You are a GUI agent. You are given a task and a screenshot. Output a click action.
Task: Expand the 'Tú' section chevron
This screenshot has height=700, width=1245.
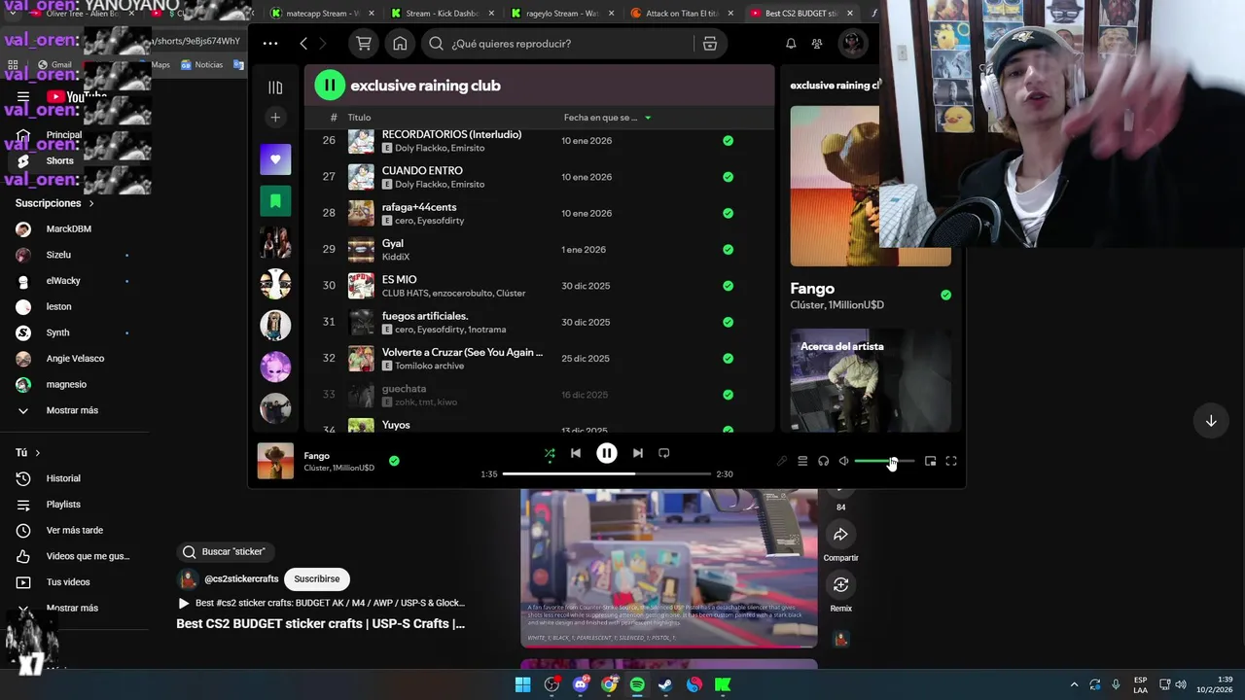38,453
